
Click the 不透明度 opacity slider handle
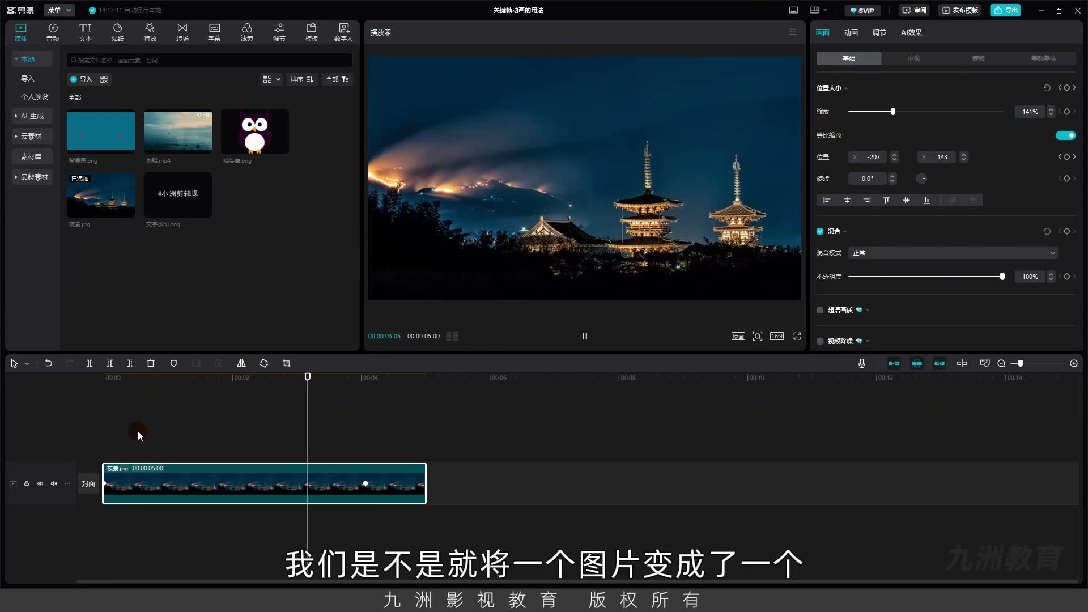pyautogui.click(x=1002, y=277)
